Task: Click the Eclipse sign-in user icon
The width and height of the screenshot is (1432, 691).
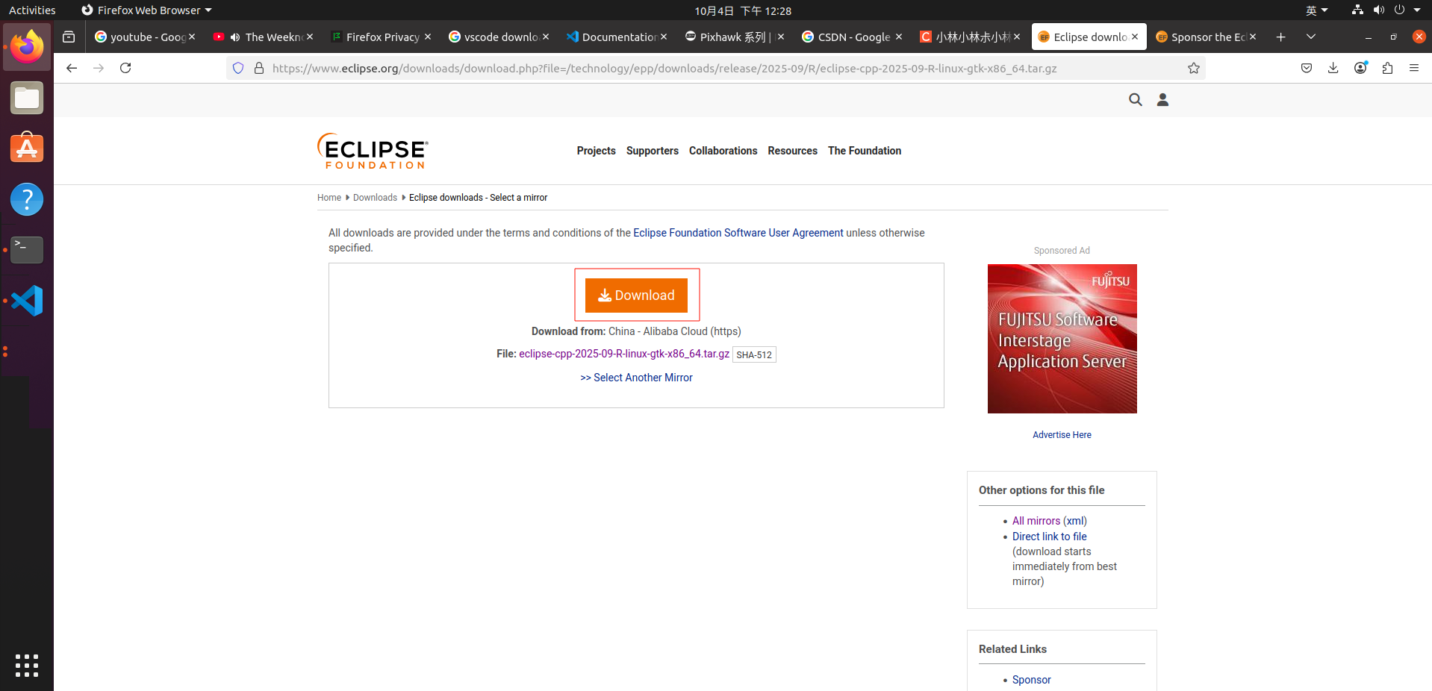Action: tap(1162, 99)
